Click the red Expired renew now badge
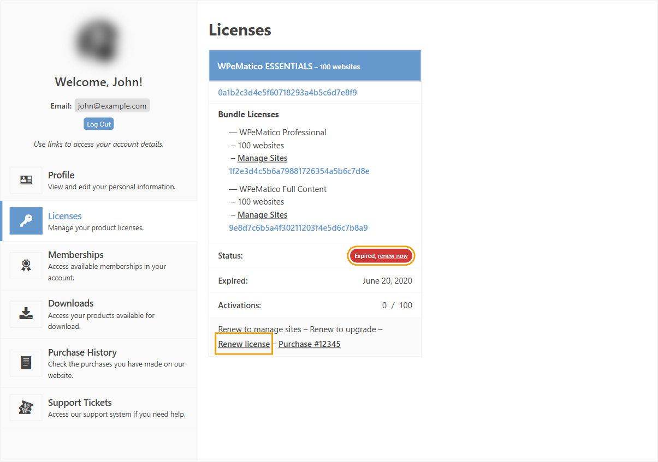658x462 pixels. coord(381,256)
